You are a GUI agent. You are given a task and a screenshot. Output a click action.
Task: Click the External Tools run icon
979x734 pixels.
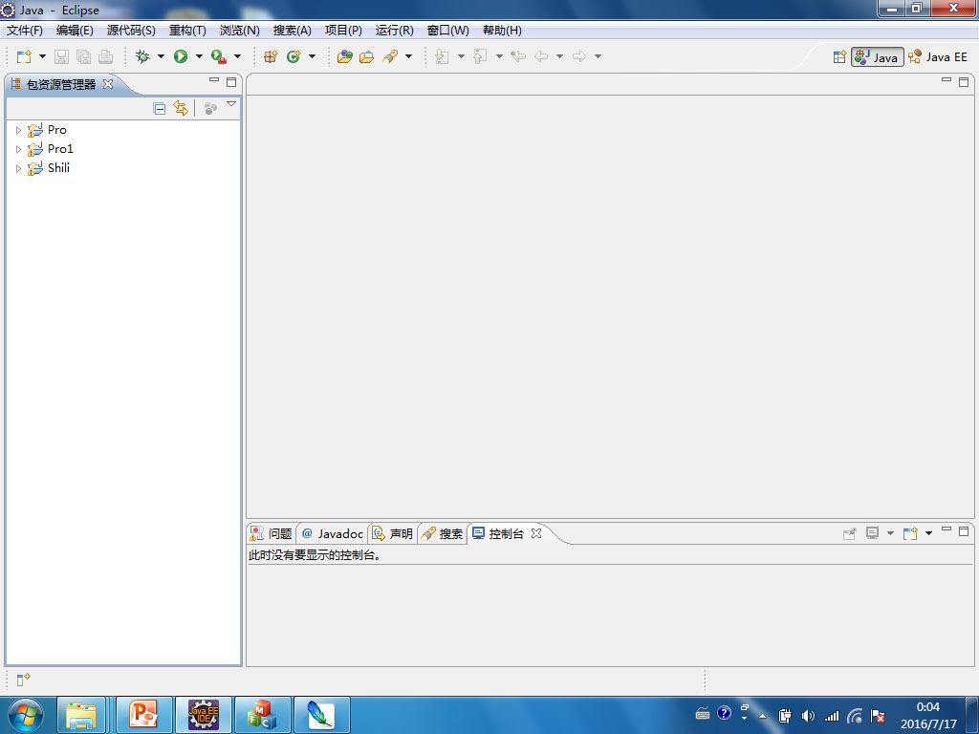219,56
